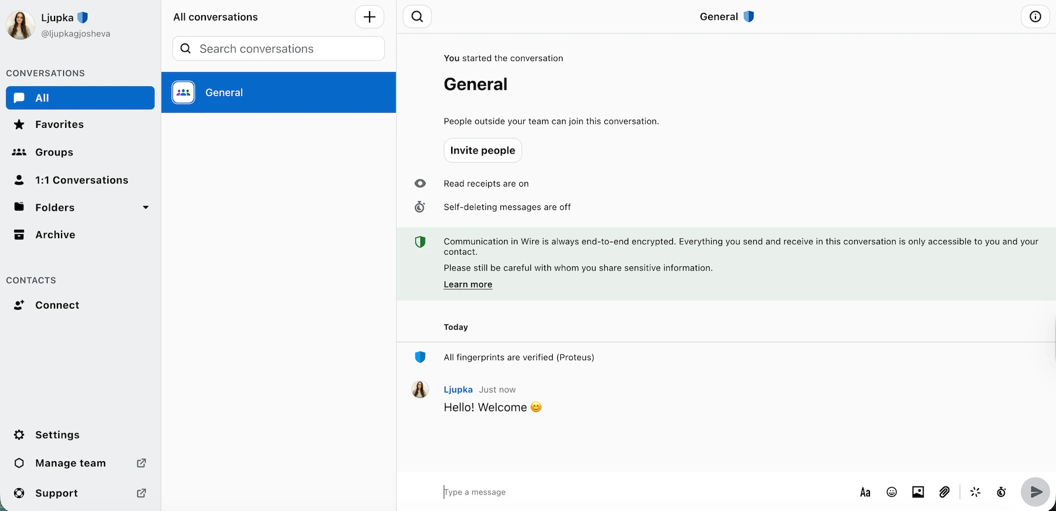The image size is (1056, 511).
Task: Click 'Self-deleting messages are off' text
Action: pos(507,207)
